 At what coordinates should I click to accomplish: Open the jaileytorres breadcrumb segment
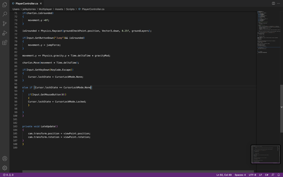click(x=29, y=9)
